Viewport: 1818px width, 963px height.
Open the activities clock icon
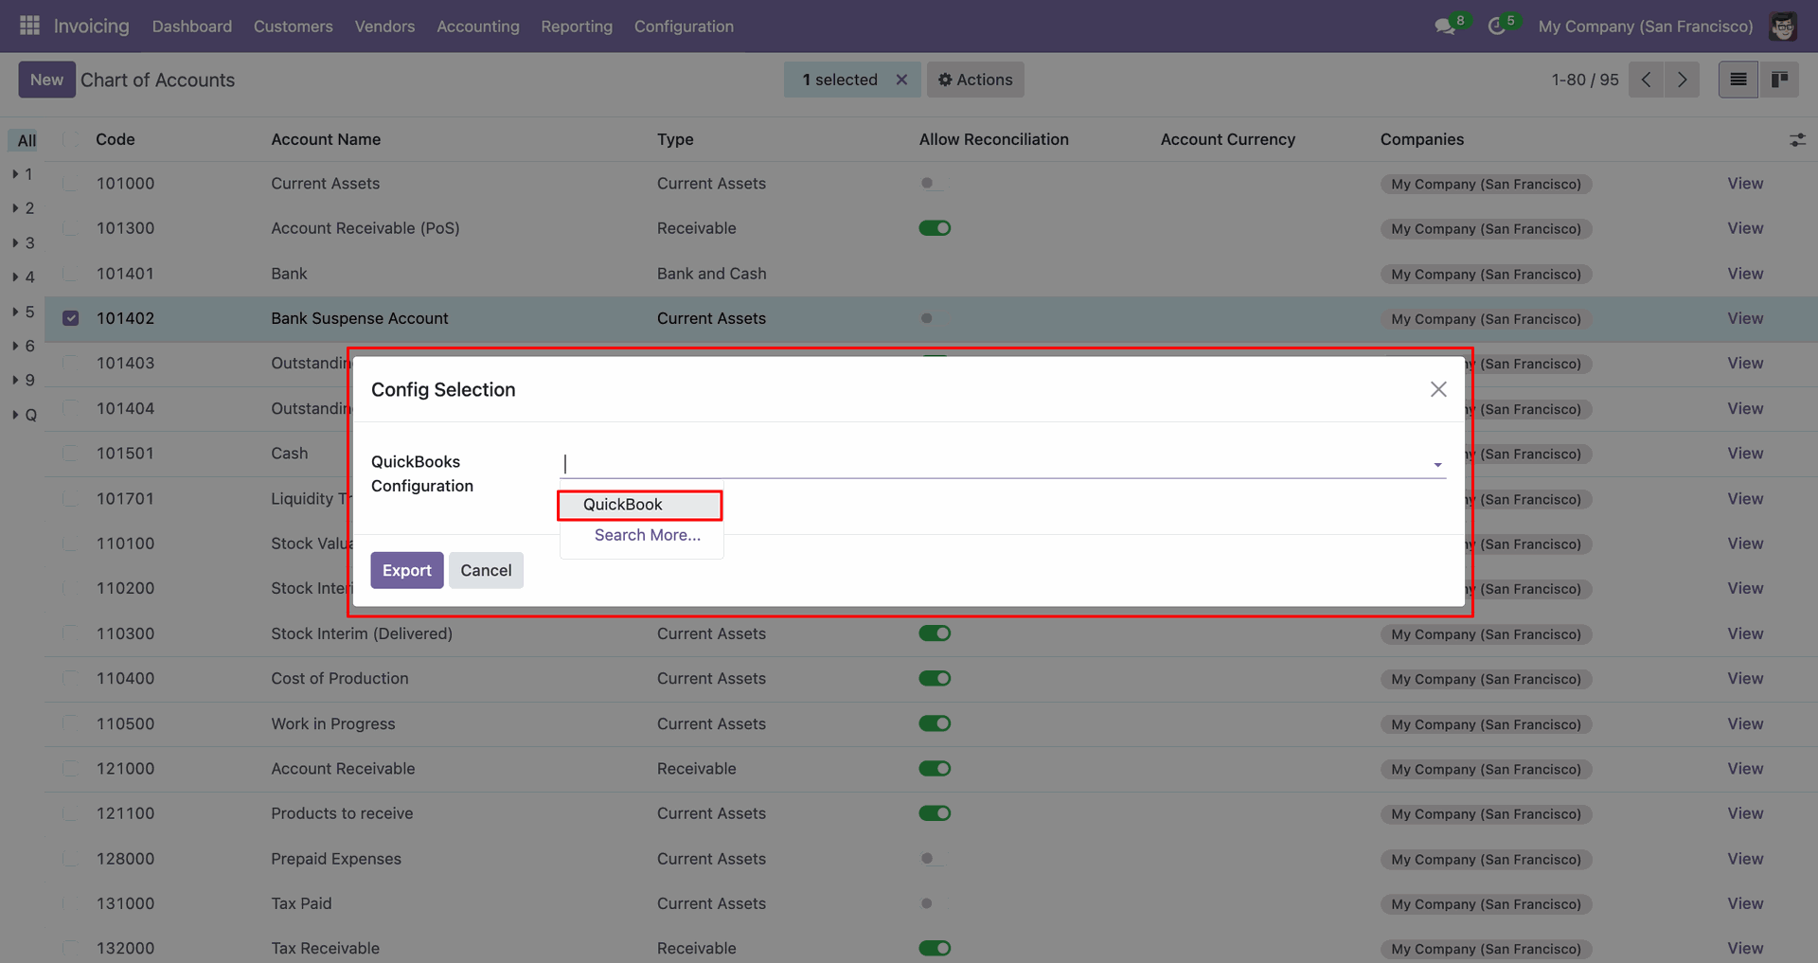pos(1496,27)
